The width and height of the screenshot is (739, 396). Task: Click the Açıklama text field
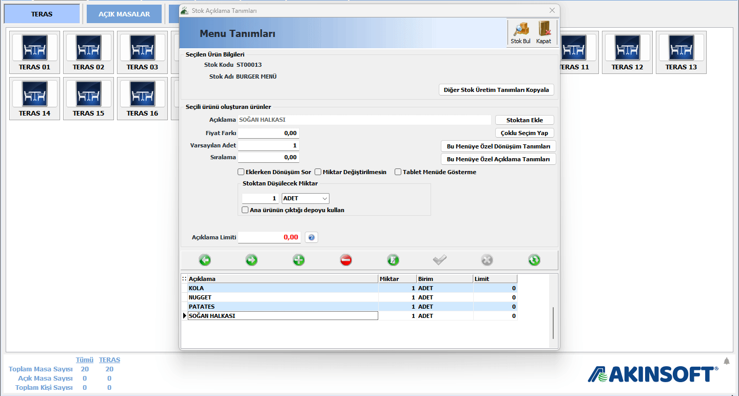364,120
